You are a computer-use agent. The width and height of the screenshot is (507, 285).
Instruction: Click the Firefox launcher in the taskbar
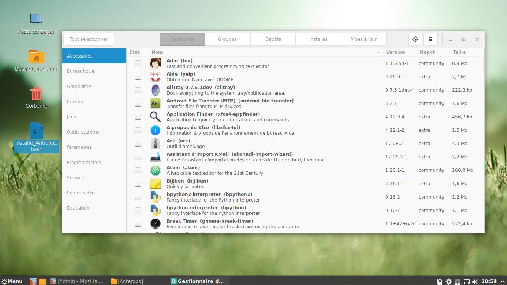point(33,281)
